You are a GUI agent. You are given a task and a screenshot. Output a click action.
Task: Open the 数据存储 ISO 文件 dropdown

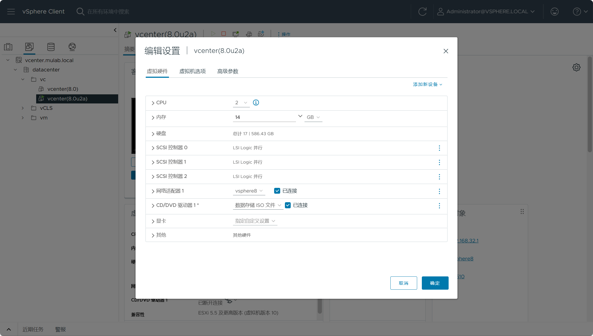coord(258,205)
